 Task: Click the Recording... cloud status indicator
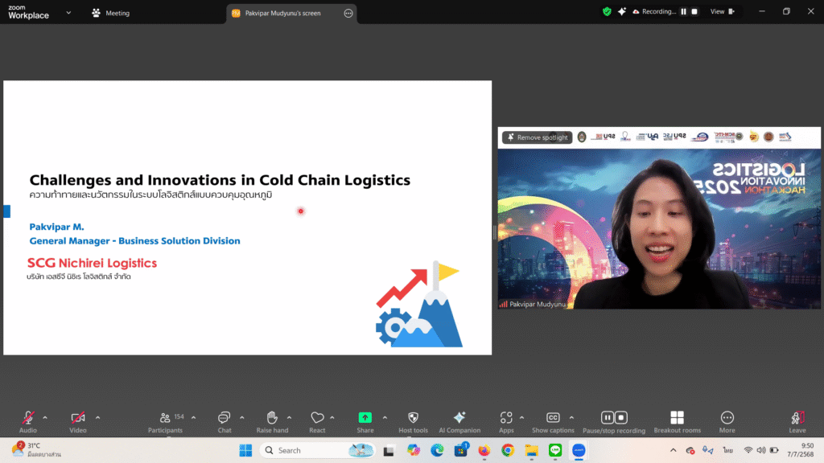(654, 11)
